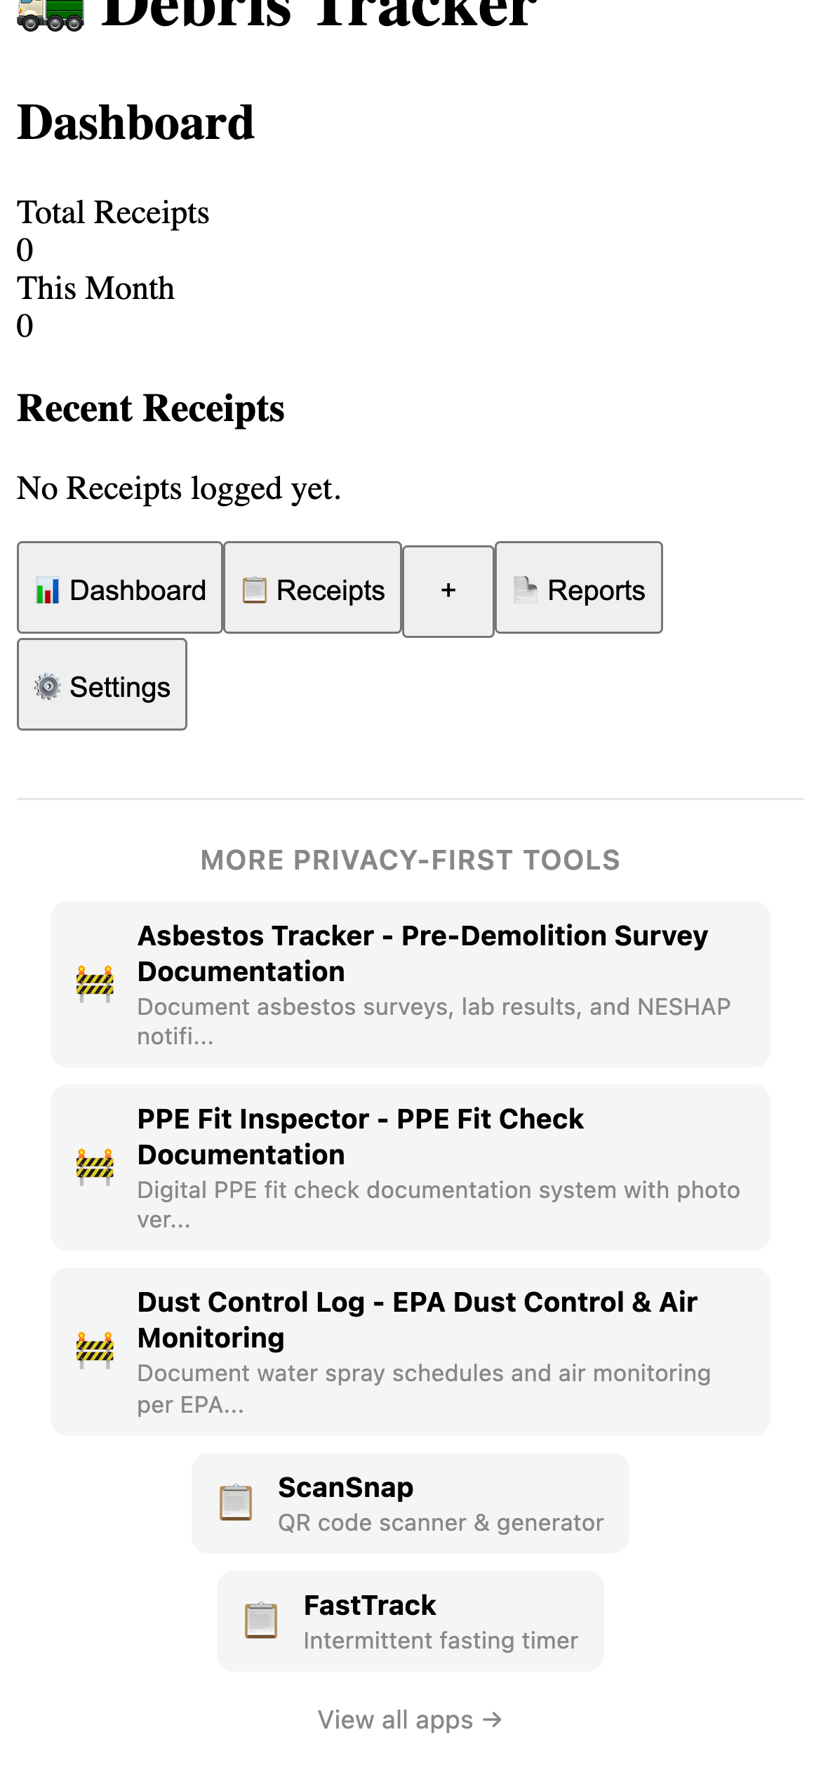Select the Dashboard bar chart icon
Image resolution: width=821 pixels, height=1777 pixels.
[46, 590]
